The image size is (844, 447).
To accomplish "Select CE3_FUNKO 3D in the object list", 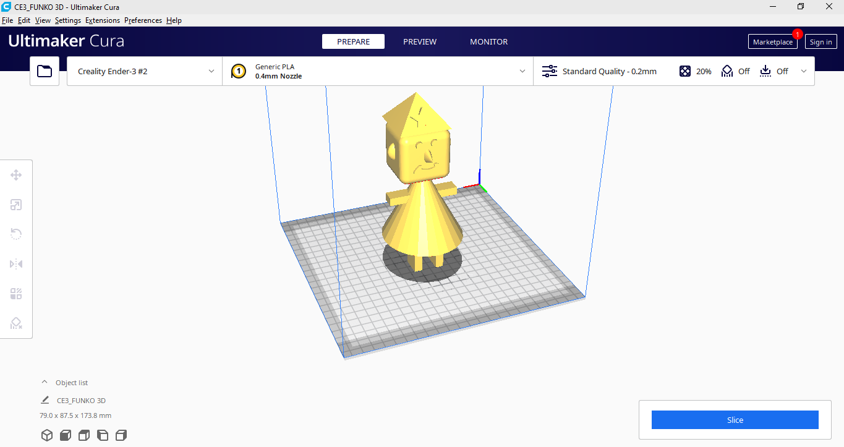I will point(81,400).
